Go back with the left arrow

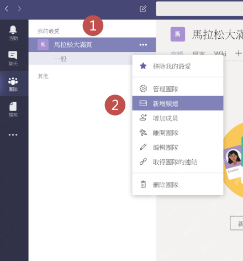7,9
